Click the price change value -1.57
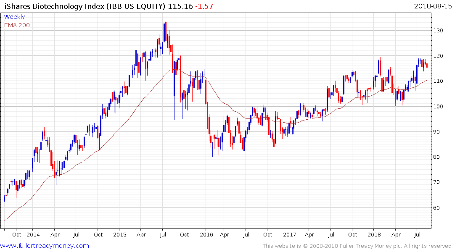The height and width of the screenshot is (252, 452). [x=204, y=6]
